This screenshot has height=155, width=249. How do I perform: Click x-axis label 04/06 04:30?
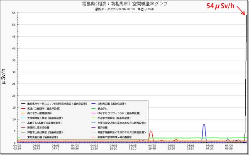click(x=210, y=147)
